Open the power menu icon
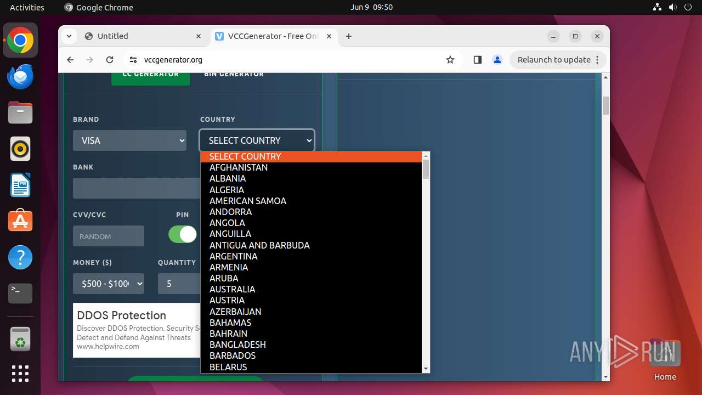Screen dimensions: 702x395 click(x=688, y=7)
